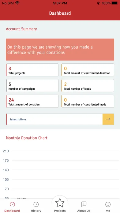
Task: Tap the donations info banner
Action: coord(60,50)
